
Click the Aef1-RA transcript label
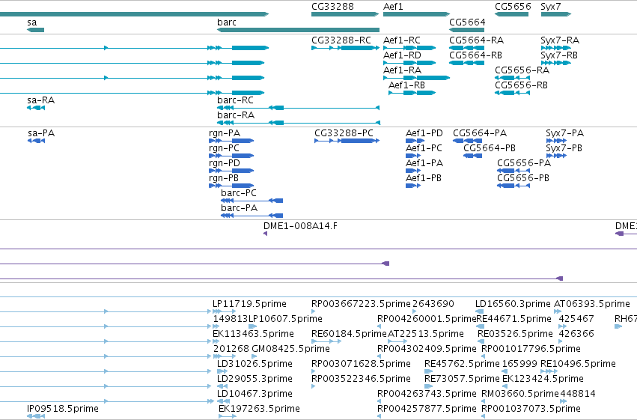click(402, 70)
